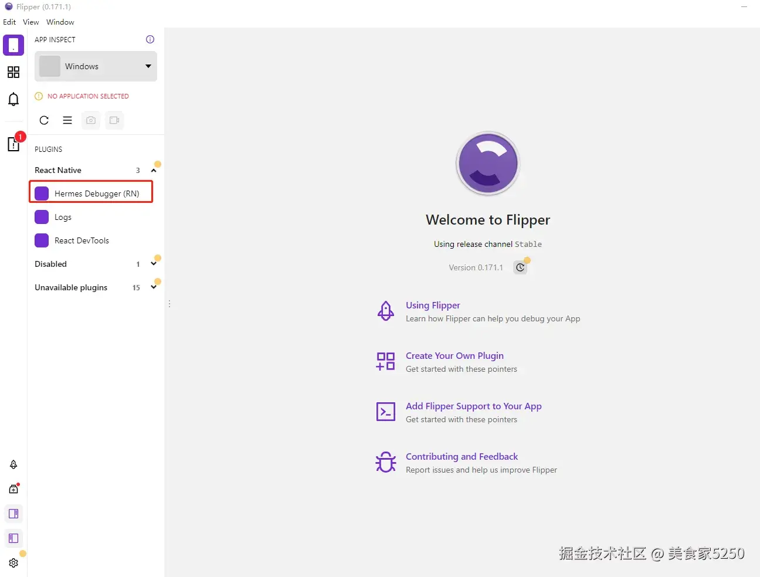Open the Create Your Own Plugin link
Viewport: 760px width, 577px height.
454,355
